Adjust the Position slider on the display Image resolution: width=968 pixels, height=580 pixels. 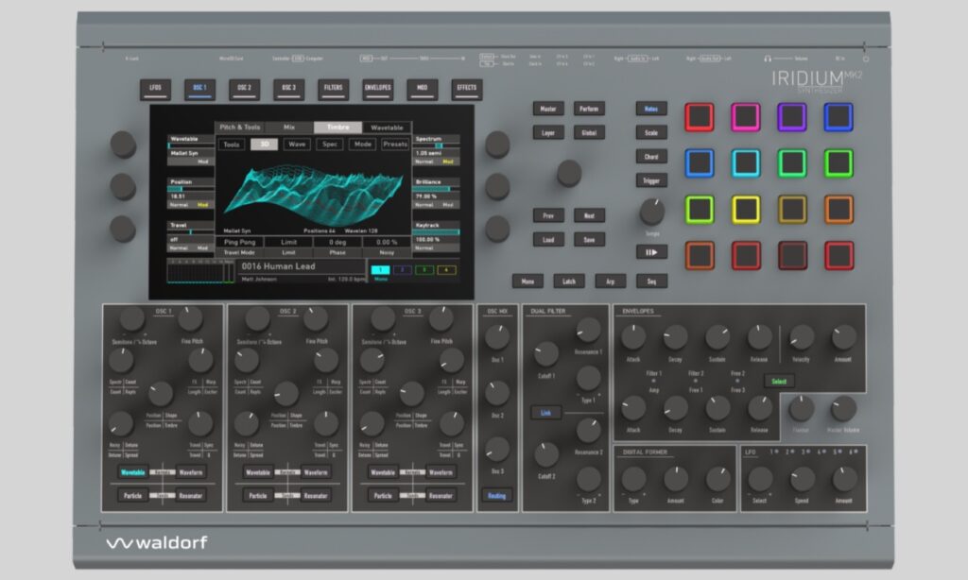click(x=191, y=189)
